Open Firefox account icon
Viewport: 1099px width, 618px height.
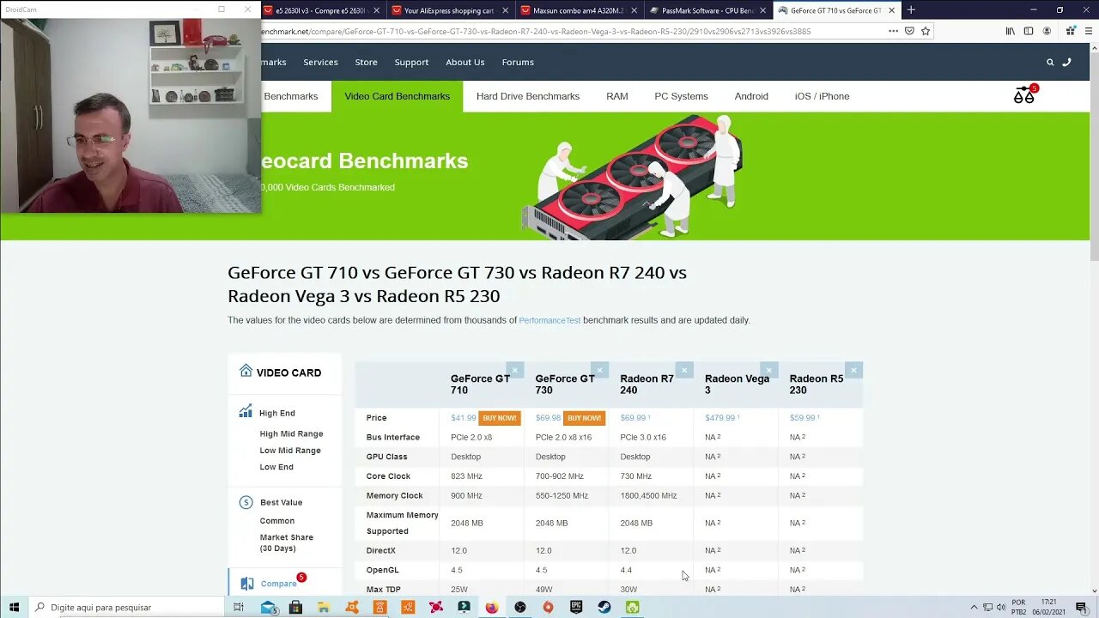coord(1047,31)
